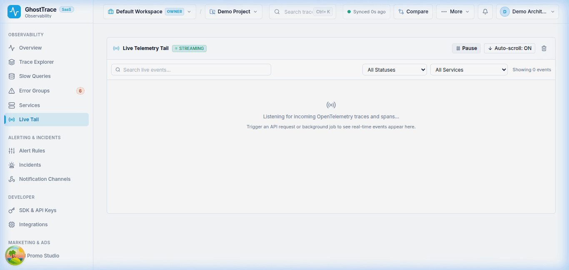This screenshot has height=270, width=569.
Task: Click the Incidents siren icon
Action: coord(12,165)
